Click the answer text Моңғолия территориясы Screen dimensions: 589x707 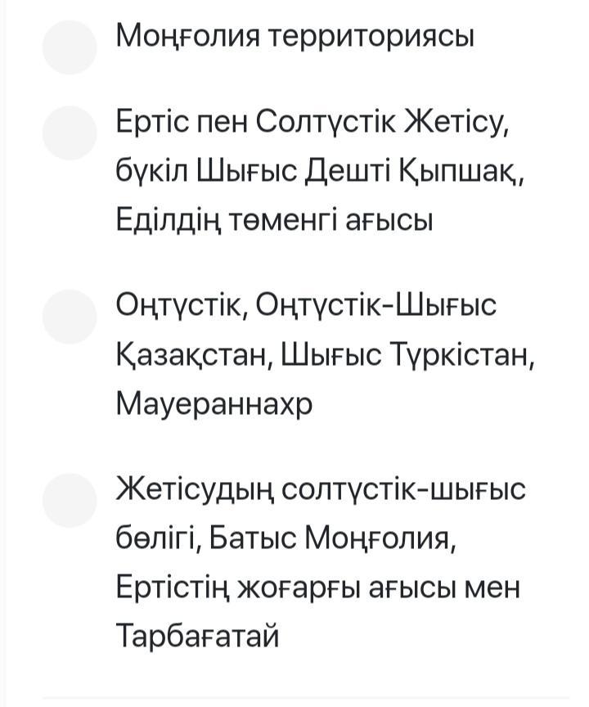click(x=294, y=37)
